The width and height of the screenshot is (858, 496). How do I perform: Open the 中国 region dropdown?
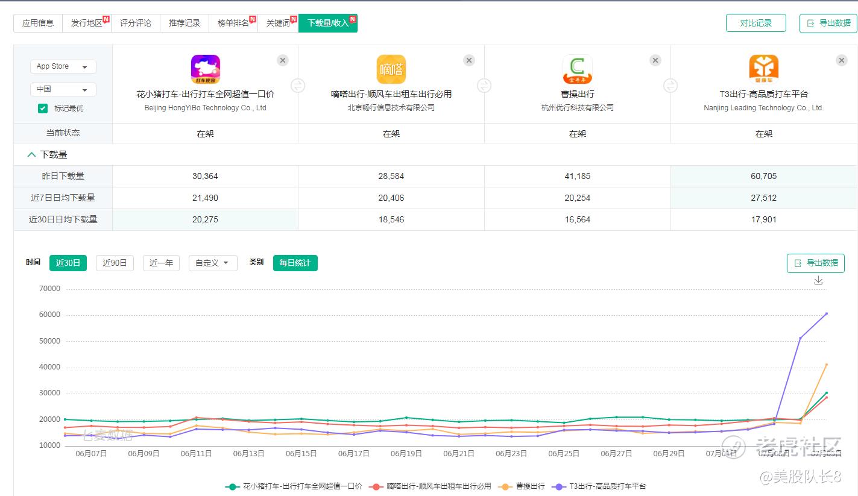coord(63,89)
